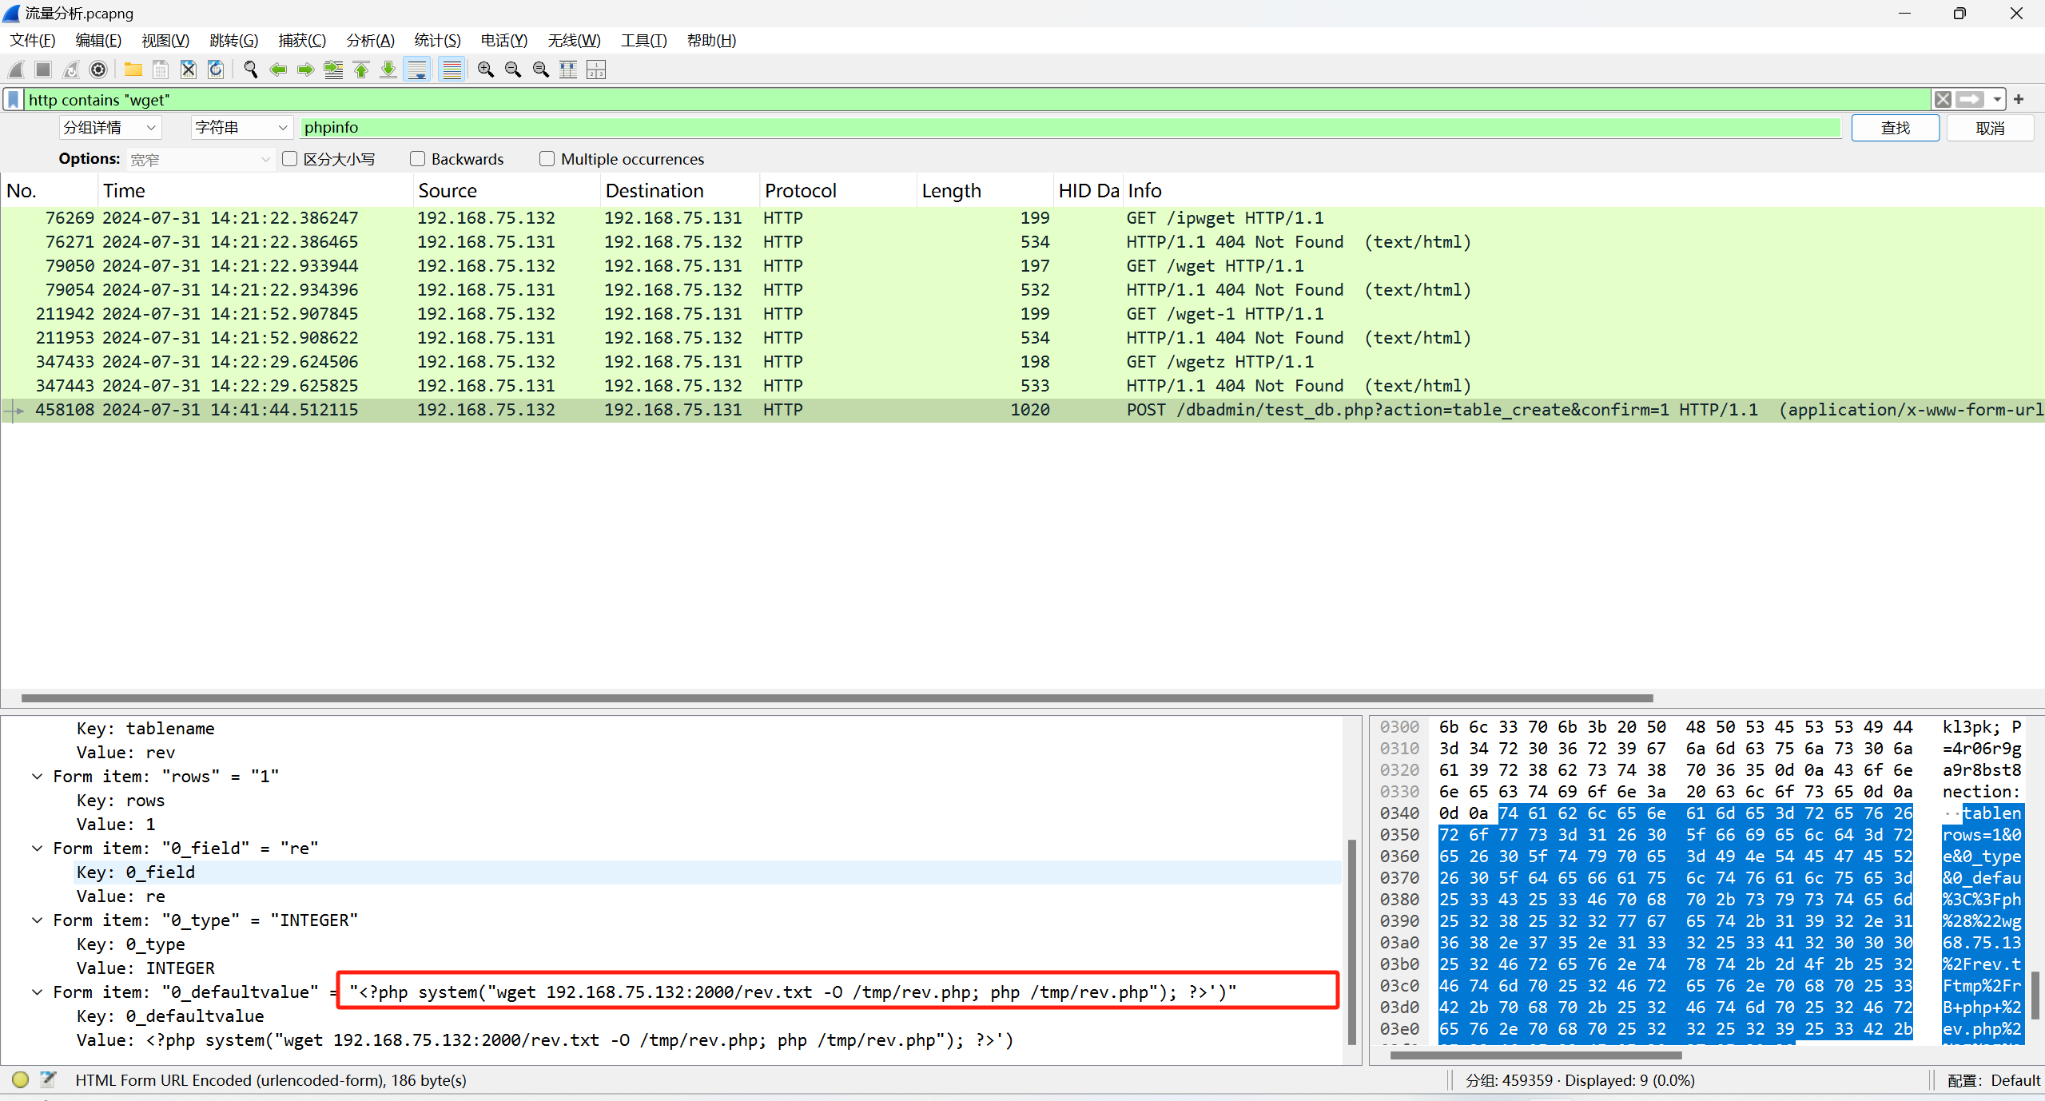Open the 分组详情 search-in dropdown
2045x1101 pixels.
[x=110, y=128]
